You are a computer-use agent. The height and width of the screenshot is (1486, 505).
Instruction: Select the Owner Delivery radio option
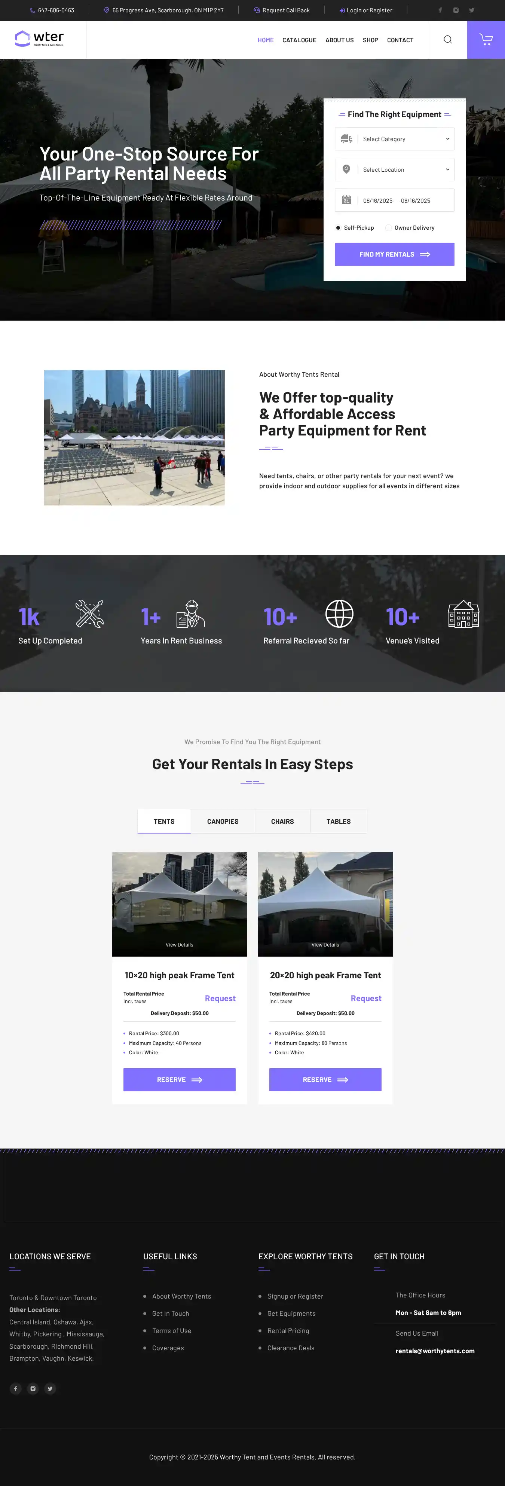(389, 228)
